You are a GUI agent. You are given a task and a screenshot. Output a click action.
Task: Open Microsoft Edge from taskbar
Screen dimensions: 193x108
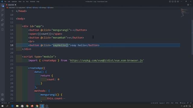pos(12,106)
